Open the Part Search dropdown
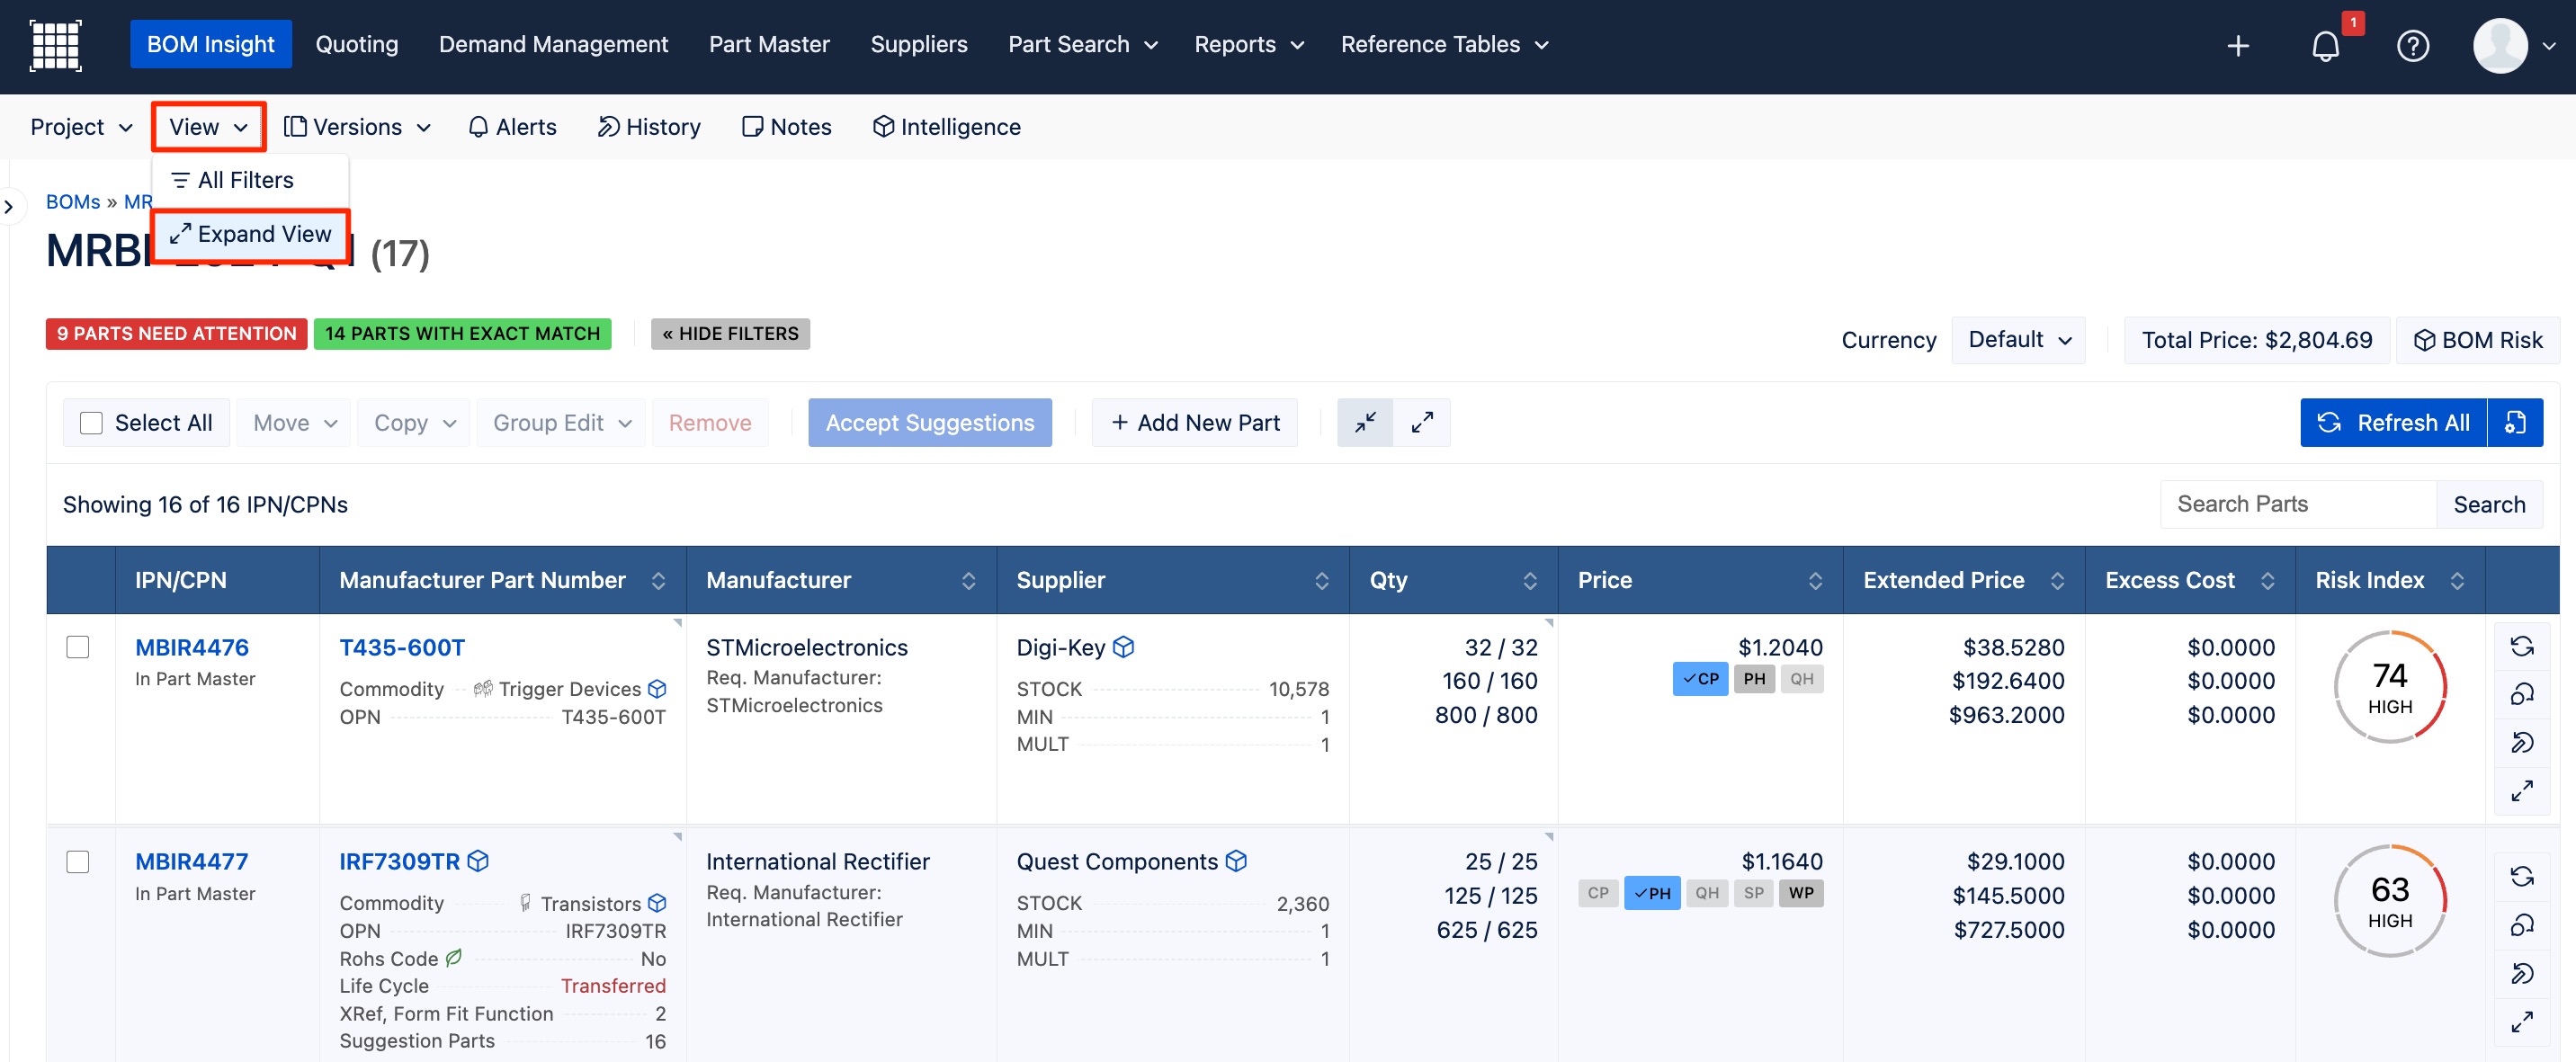The image size is (2576, 1062). (1082, 45)
